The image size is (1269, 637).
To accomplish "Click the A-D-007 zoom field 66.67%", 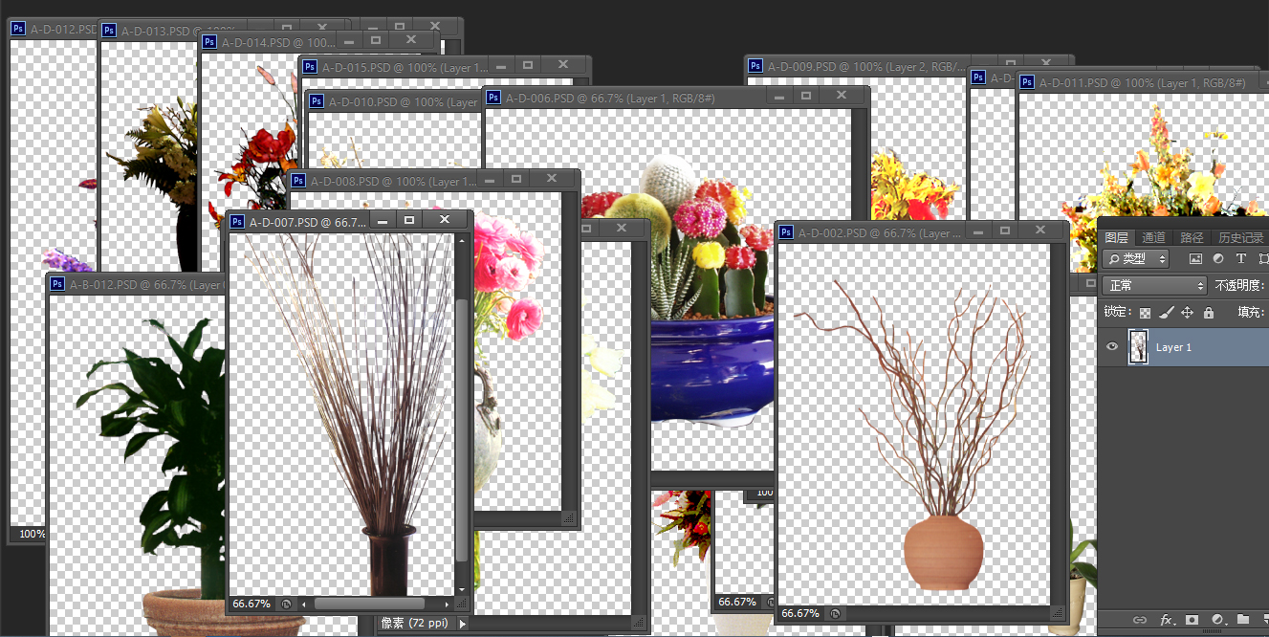I will pos(251,604).
